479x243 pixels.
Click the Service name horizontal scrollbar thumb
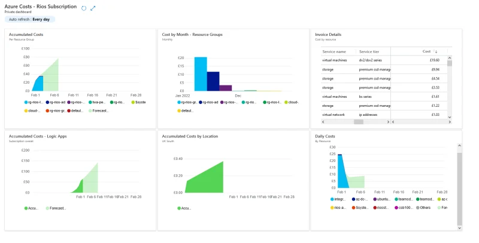click(359, 122)
